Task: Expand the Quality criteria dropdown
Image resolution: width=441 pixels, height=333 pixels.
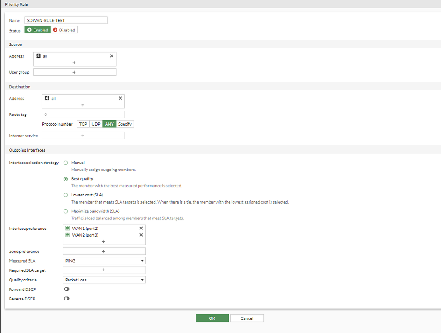Action: pos(104,280)
